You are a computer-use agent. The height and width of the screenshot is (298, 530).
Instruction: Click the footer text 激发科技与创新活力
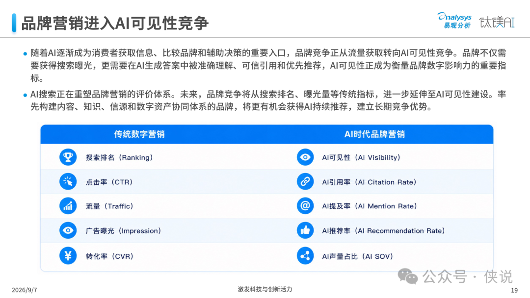(x=265, y=289)
